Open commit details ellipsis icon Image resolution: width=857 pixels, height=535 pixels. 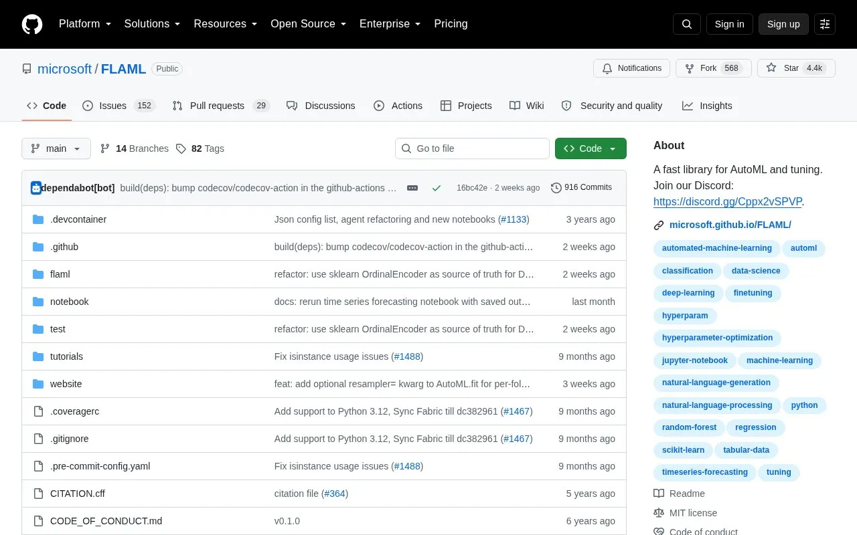coord(412,188)
